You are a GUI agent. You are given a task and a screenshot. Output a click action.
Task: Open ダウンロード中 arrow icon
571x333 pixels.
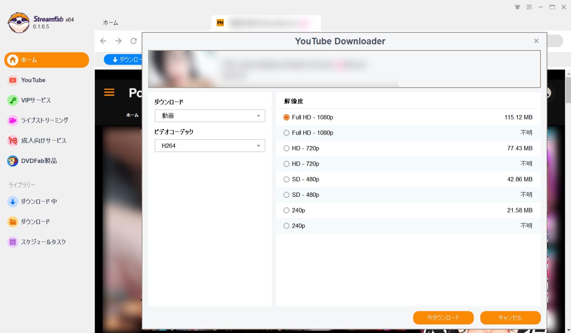coord(13,202)
